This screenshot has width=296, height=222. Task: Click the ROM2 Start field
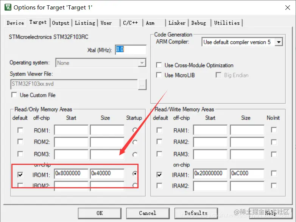(x=71, y=142)
